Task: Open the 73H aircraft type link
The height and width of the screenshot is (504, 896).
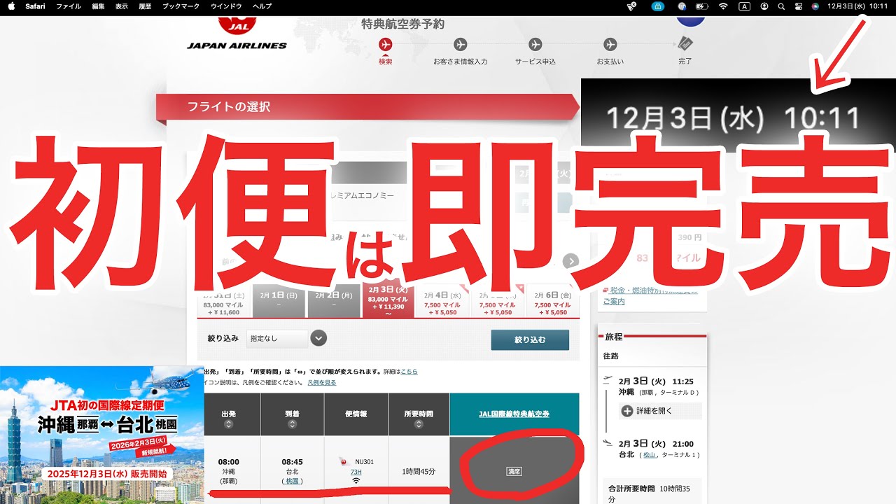Action: click(356, 472)
